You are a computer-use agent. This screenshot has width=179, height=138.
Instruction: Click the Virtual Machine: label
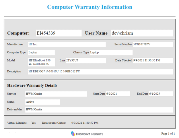(x=17, y=123)
